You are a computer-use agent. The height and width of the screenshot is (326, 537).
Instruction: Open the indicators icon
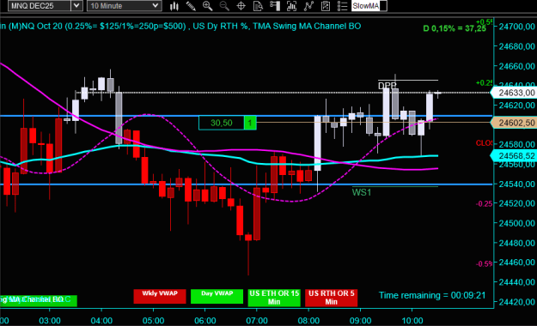(291, 6)
